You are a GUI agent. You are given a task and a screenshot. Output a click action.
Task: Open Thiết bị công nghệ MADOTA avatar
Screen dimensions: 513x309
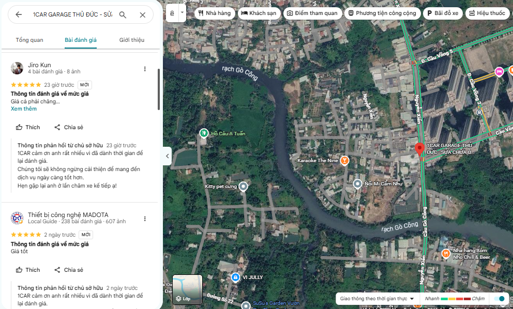(17, 218)
